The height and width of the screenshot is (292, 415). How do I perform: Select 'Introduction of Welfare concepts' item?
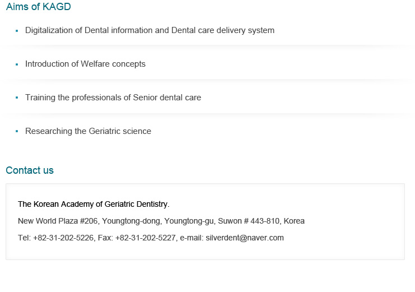point(85,64)
